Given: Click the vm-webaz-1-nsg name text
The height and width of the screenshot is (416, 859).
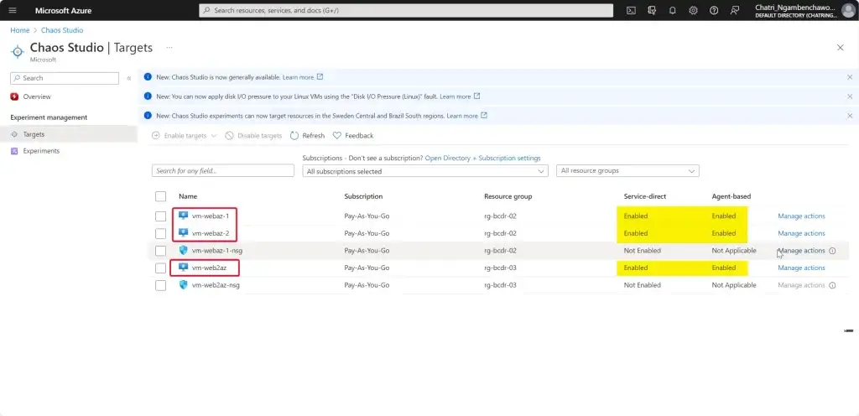Looking at the screenshot, I should coord(217,251).
